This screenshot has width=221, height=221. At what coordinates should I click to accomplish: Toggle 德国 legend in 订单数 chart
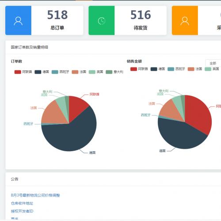click(42, 72)
